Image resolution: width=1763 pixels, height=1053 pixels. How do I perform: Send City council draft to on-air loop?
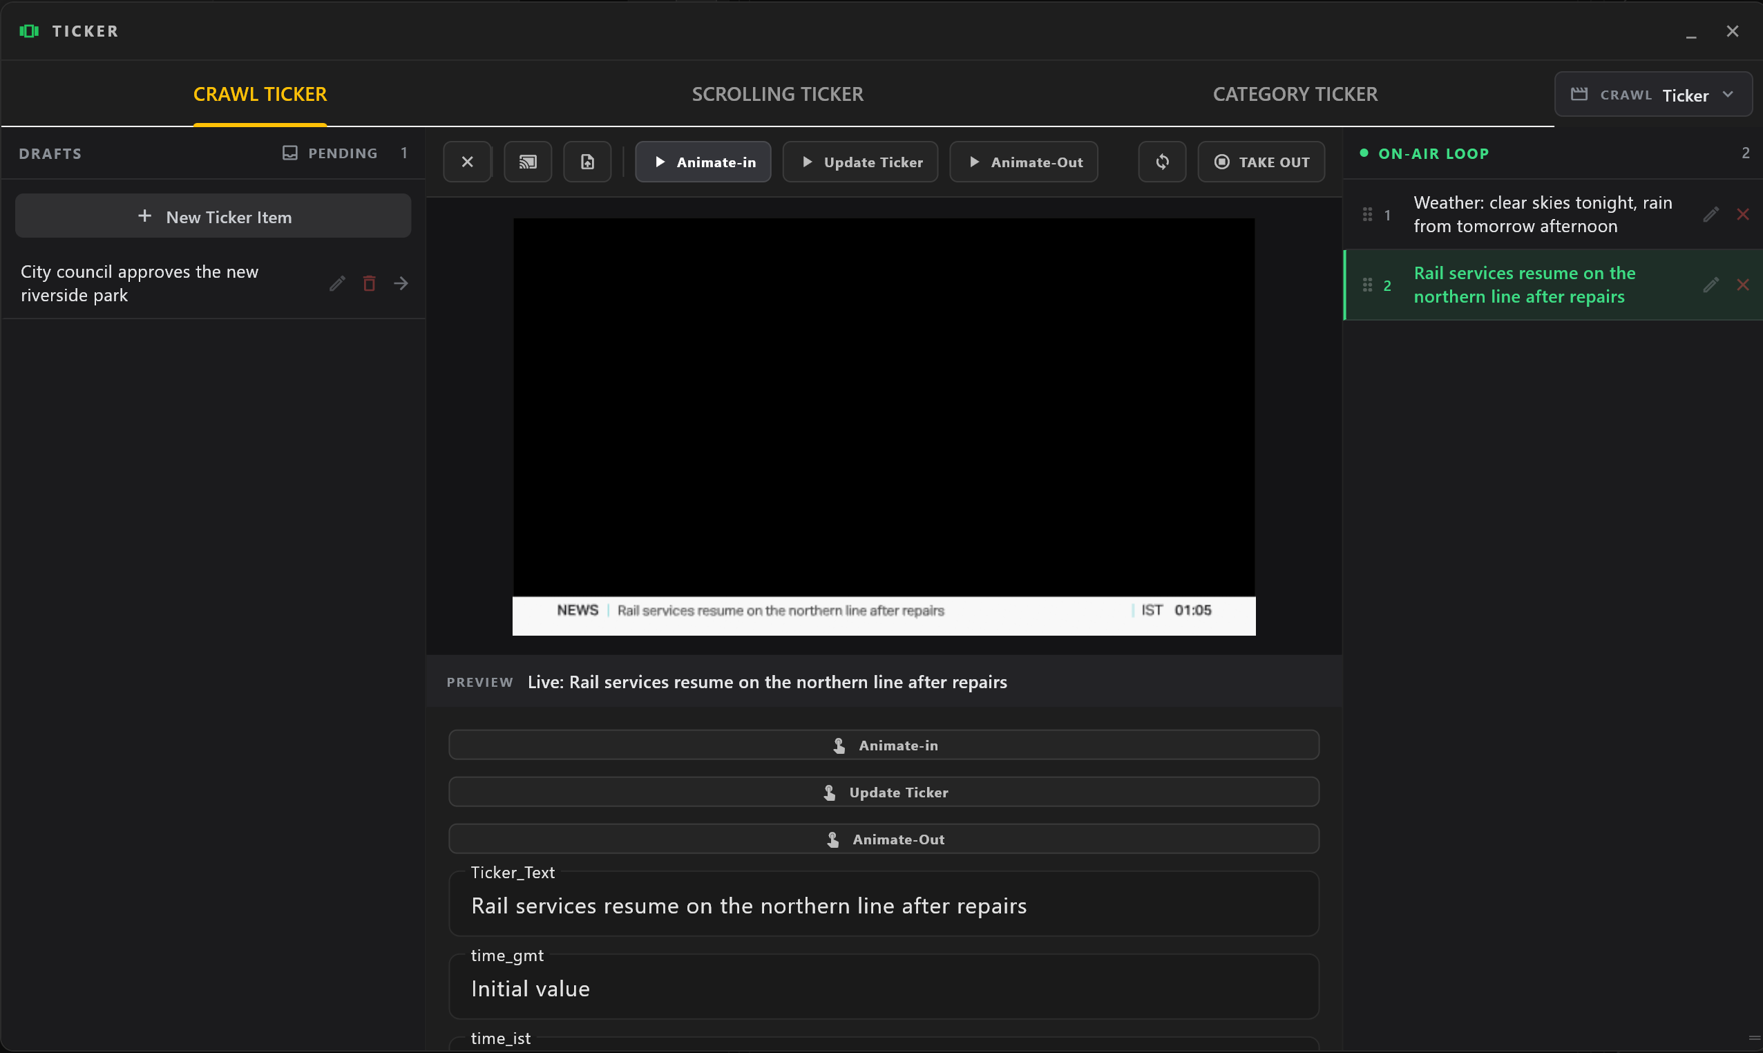coord(401,283)
